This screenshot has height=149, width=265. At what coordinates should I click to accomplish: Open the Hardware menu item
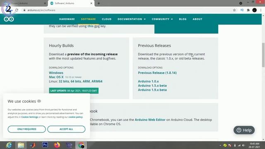(x=67, y=19)
